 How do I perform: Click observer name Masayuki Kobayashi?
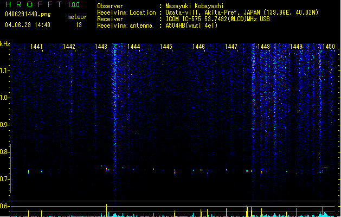(195, 6)
